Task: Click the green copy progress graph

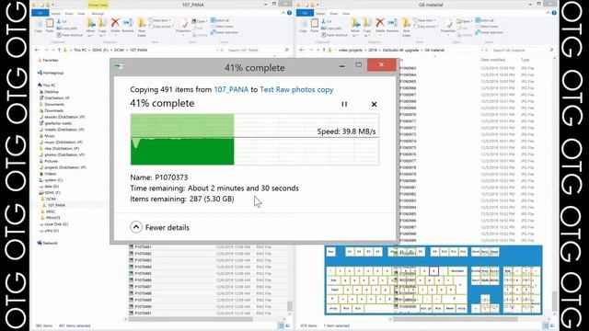Action: click(255, 139)
